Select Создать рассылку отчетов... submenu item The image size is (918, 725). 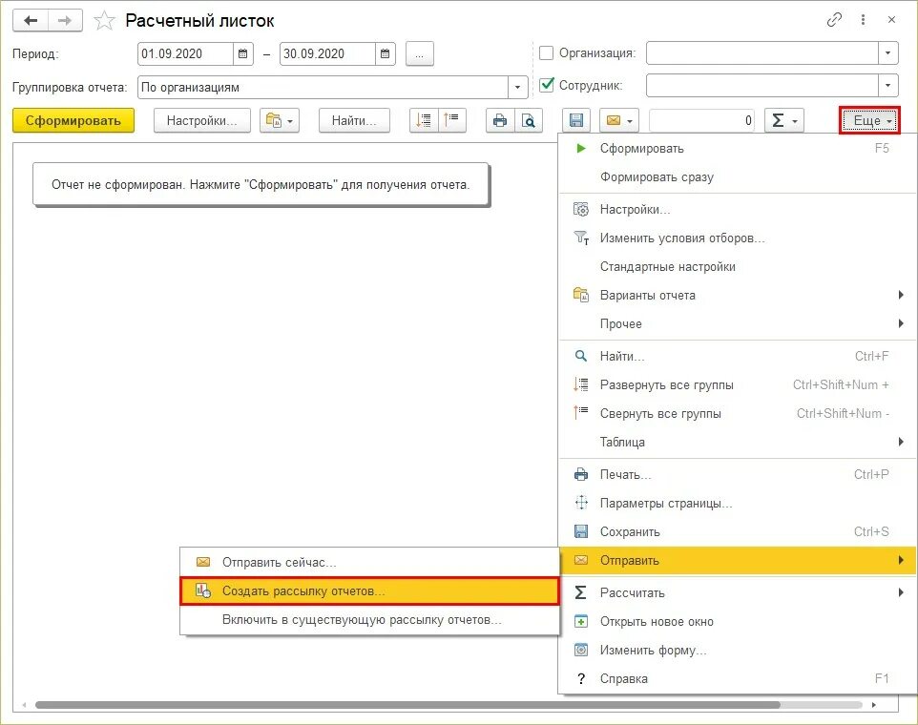click(x=369, y=591)
